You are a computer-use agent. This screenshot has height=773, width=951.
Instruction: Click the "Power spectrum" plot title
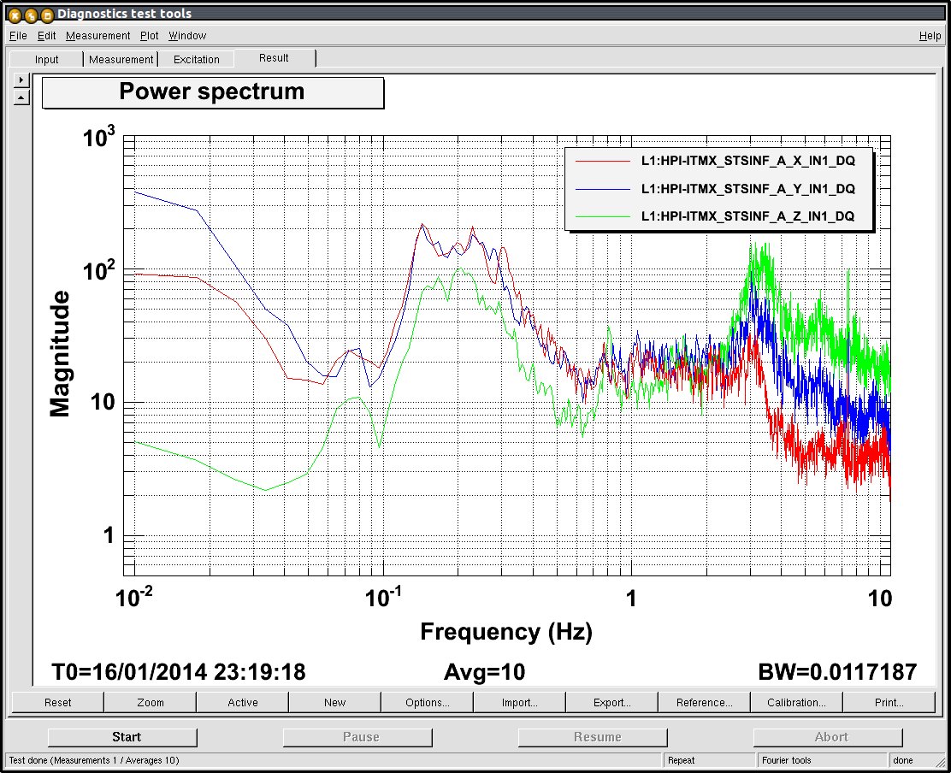[212, 92]
